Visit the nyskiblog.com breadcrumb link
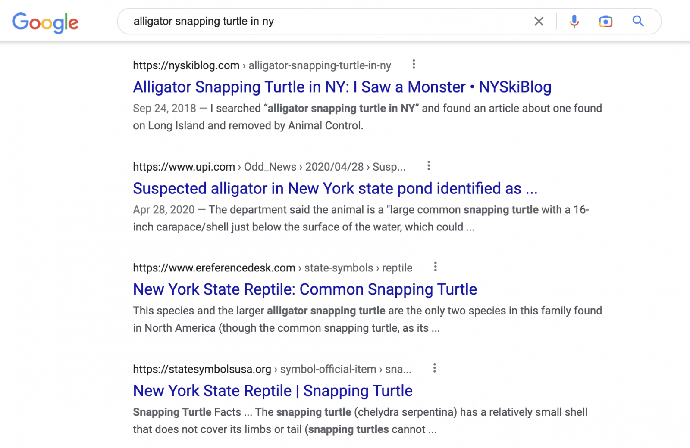690x448 pixels. (185, 65)
